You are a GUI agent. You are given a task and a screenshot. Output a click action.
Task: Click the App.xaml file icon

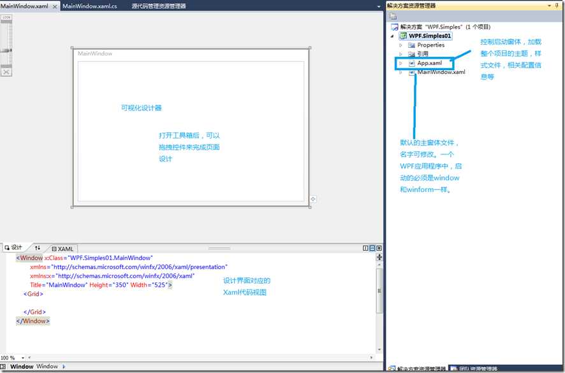click(x=412, y=63)
